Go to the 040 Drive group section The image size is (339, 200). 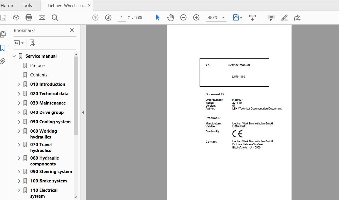tap(47, 112)
